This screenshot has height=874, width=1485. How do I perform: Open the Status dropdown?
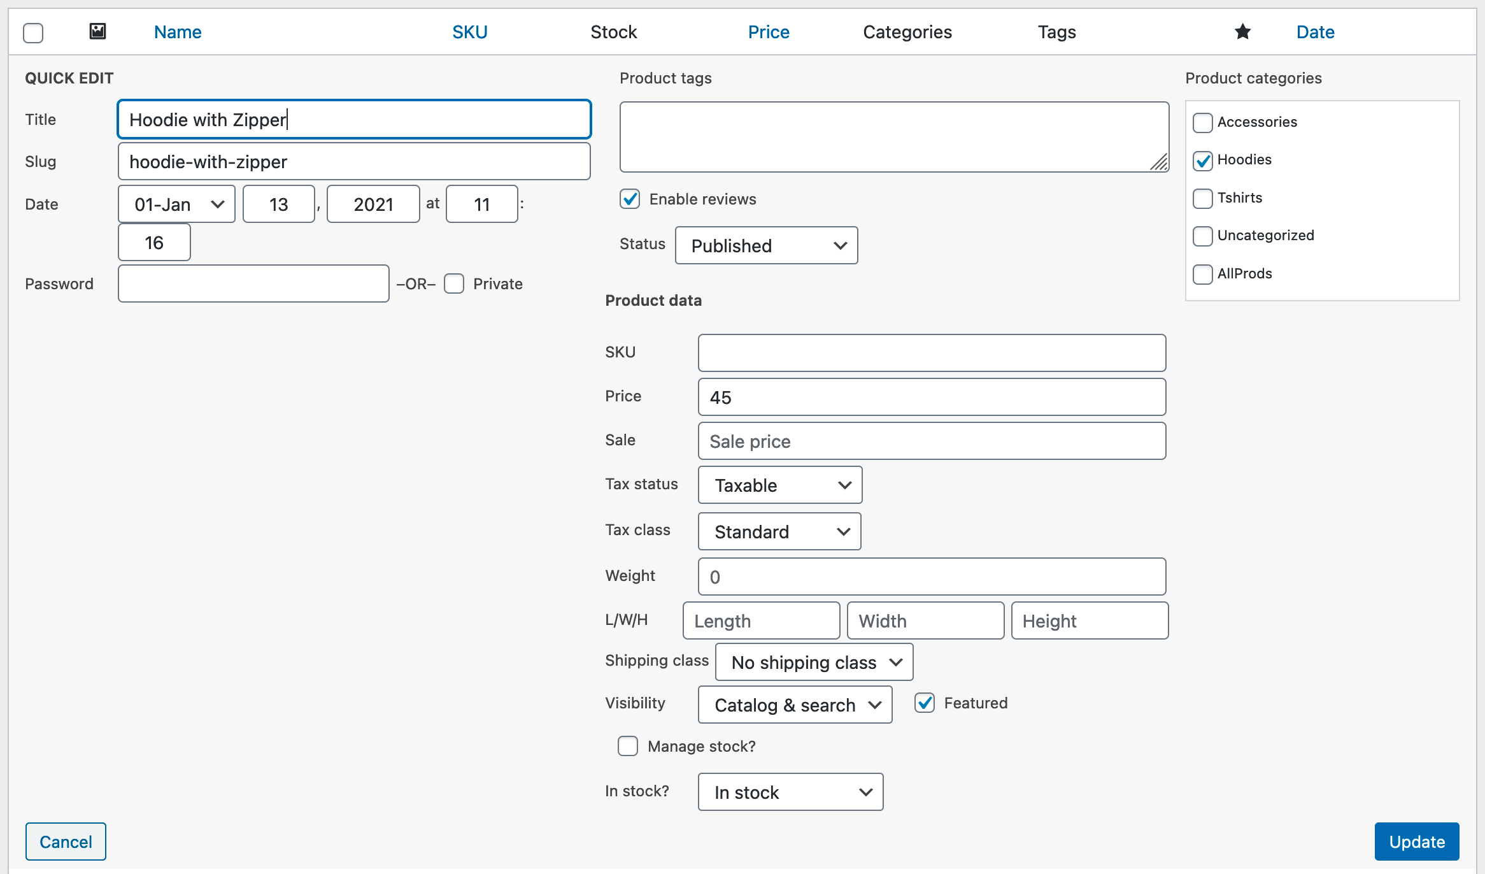(x=766, y=245)
